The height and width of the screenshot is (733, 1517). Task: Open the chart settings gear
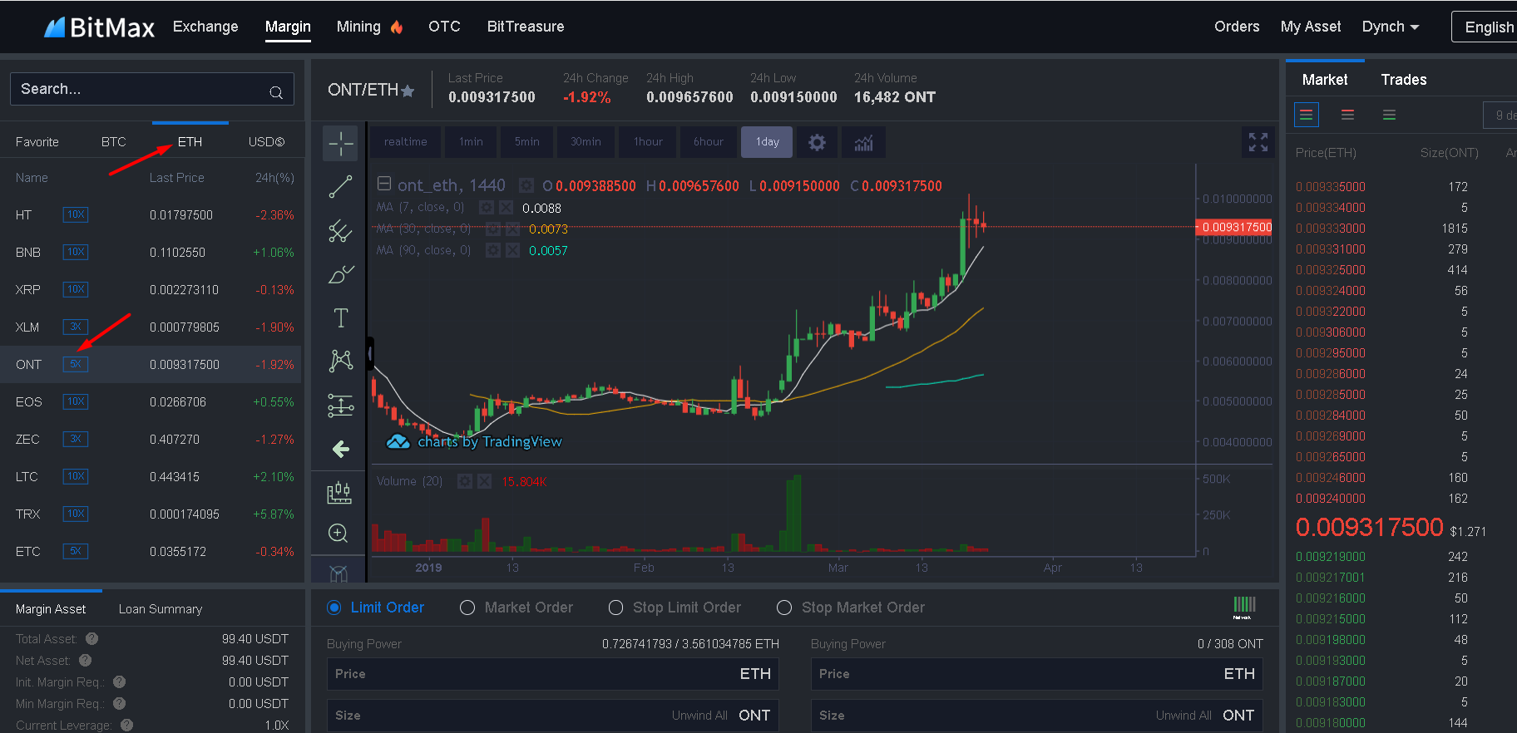[818, 142]
